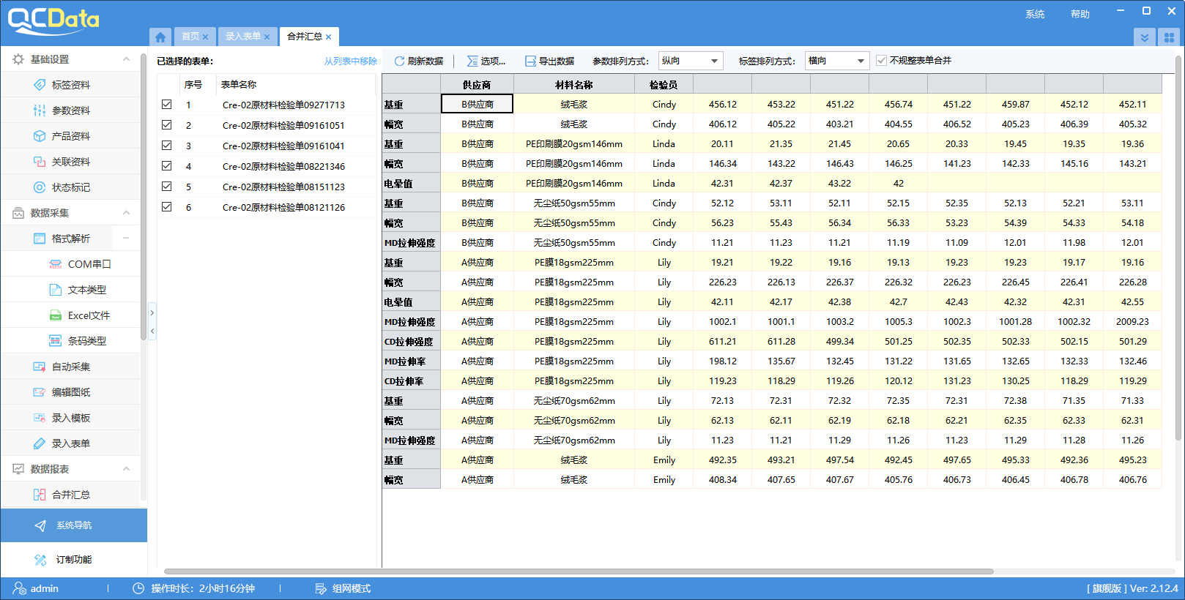Viewport: 1185px width, 600px height.
Task: Open the 订制功能 section
Action: [x=73, y=559]
